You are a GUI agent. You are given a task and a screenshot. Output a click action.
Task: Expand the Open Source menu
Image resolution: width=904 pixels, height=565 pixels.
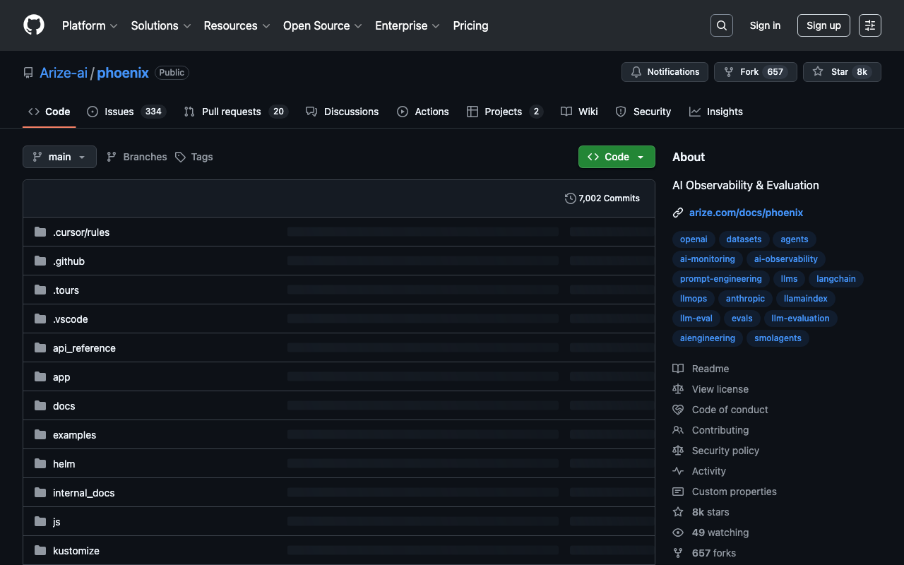click(322, 25)
